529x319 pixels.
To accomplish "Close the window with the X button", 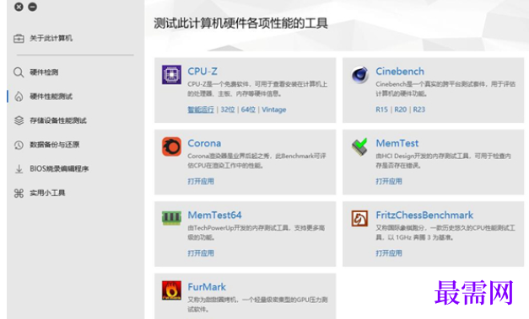I will click(19, 7).
